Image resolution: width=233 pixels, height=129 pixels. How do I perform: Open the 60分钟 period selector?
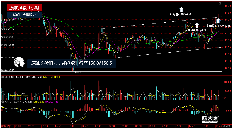tap(227, 126)
